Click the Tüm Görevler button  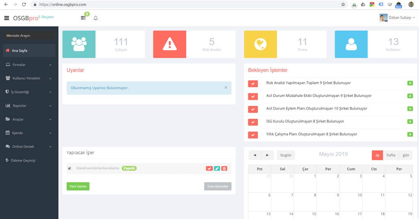pyautogui.click(x=217, y=186)
